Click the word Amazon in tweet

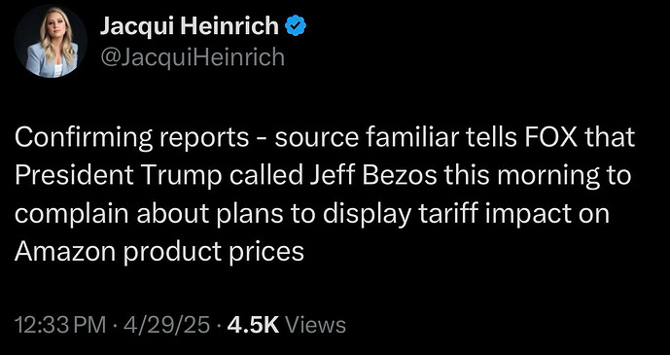click(x=66, y=252)
